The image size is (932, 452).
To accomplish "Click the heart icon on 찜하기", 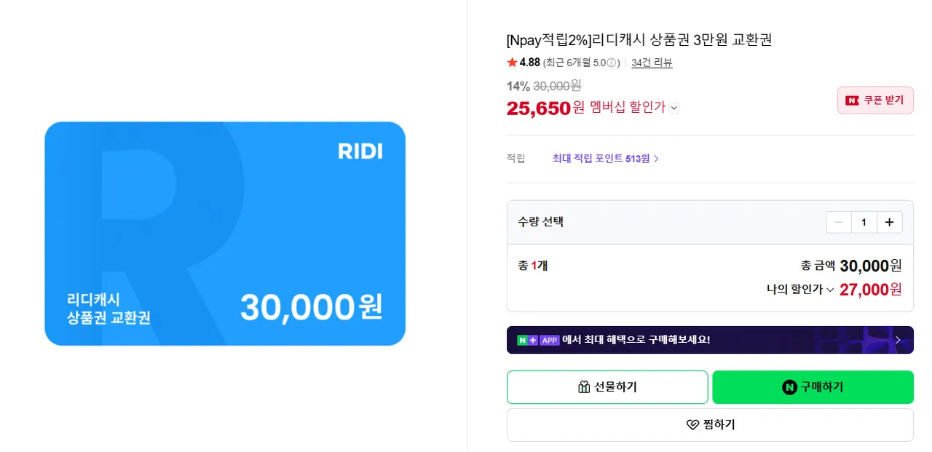I will 692,424.
